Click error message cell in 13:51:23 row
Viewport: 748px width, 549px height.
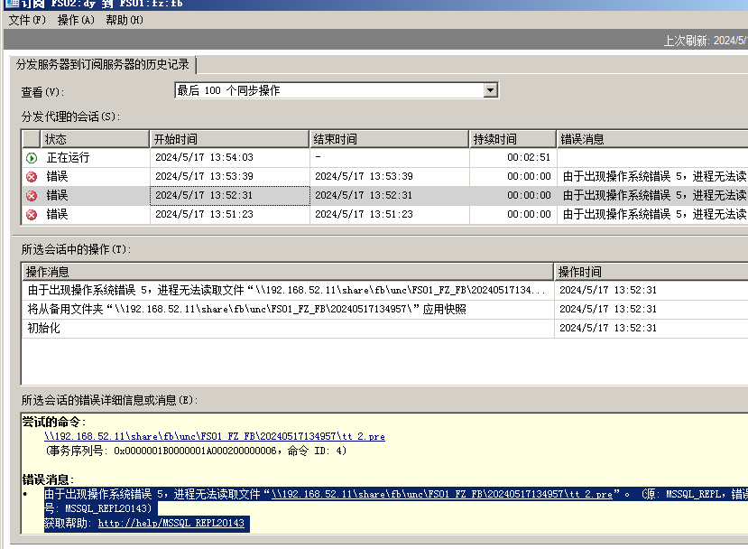(x=652, y=214)
